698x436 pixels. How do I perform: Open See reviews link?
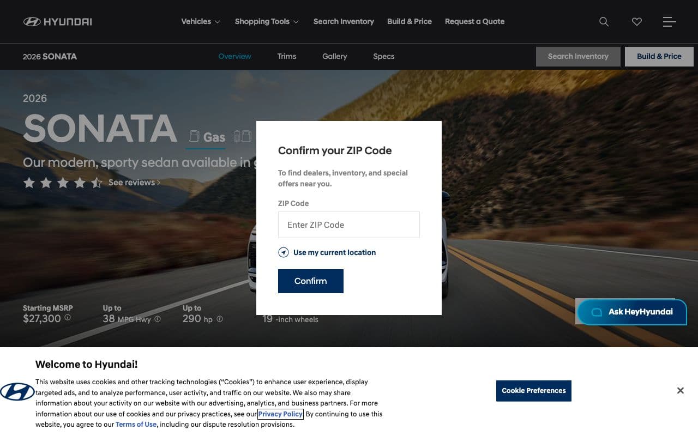pyautogui.click(x=134, y=183)
